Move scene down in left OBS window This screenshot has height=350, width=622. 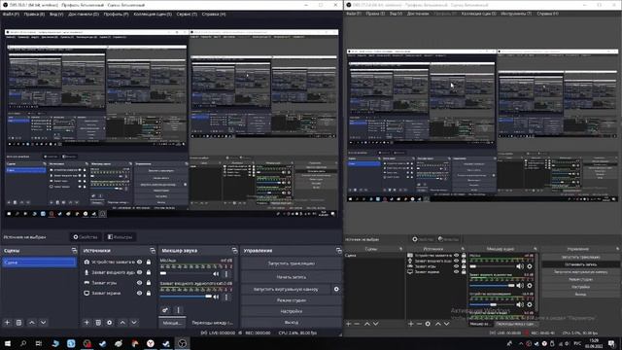(43, 323)
